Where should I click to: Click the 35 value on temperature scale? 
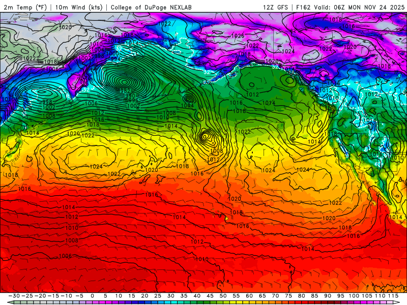184,296
